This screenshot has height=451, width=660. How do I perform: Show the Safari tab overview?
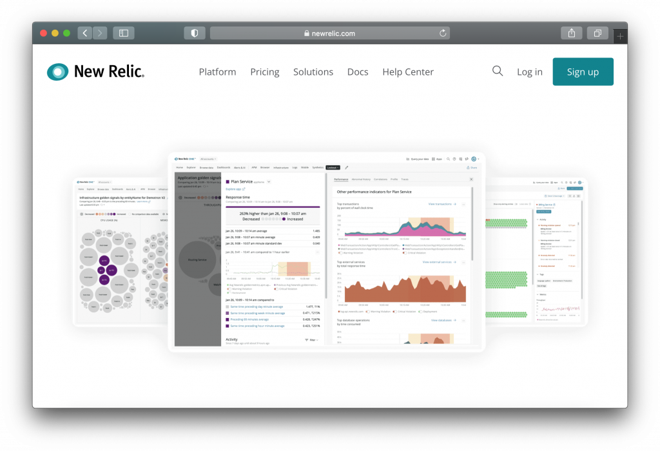click(x=597, y=34)
